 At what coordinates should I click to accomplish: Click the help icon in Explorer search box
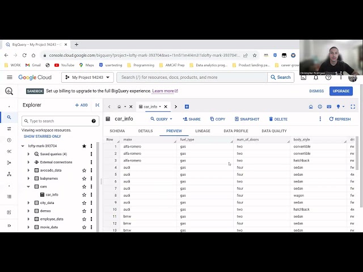click(94, 121)
